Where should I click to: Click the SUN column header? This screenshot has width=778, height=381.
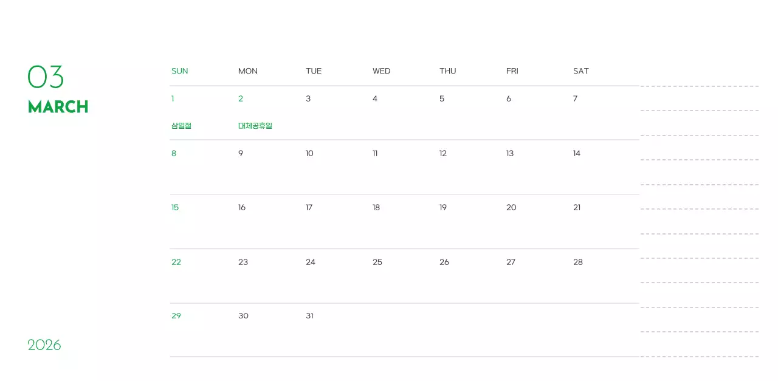[x=179, y=71]
